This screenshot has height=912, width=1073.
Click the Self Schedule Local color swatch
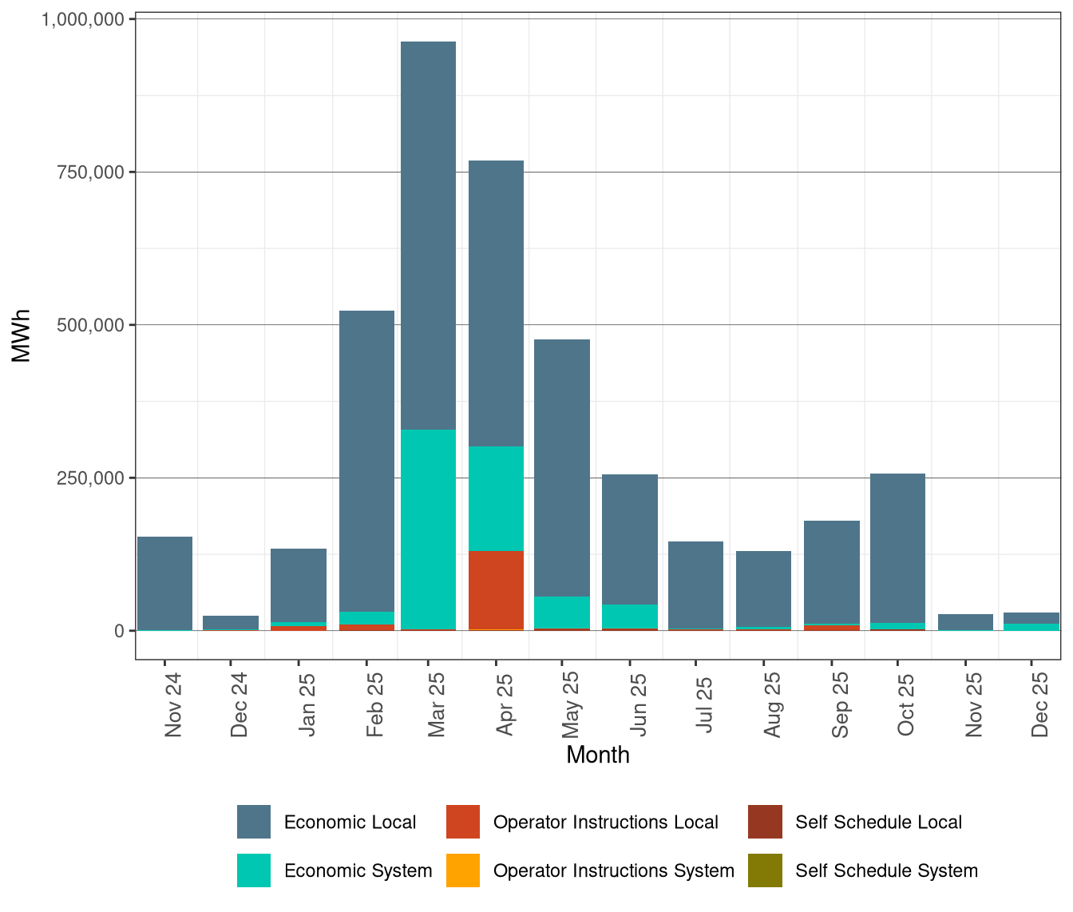point(766,822)
